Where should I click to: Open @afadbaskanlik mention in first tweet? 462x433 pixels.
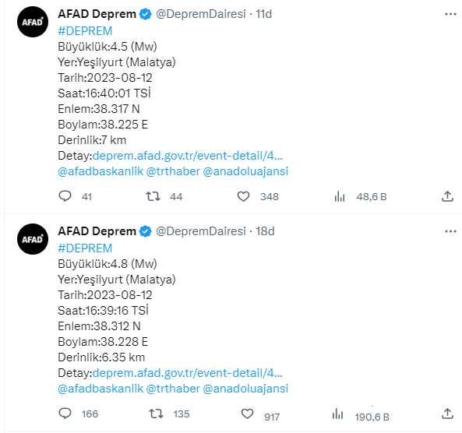[x=101, y=171]
